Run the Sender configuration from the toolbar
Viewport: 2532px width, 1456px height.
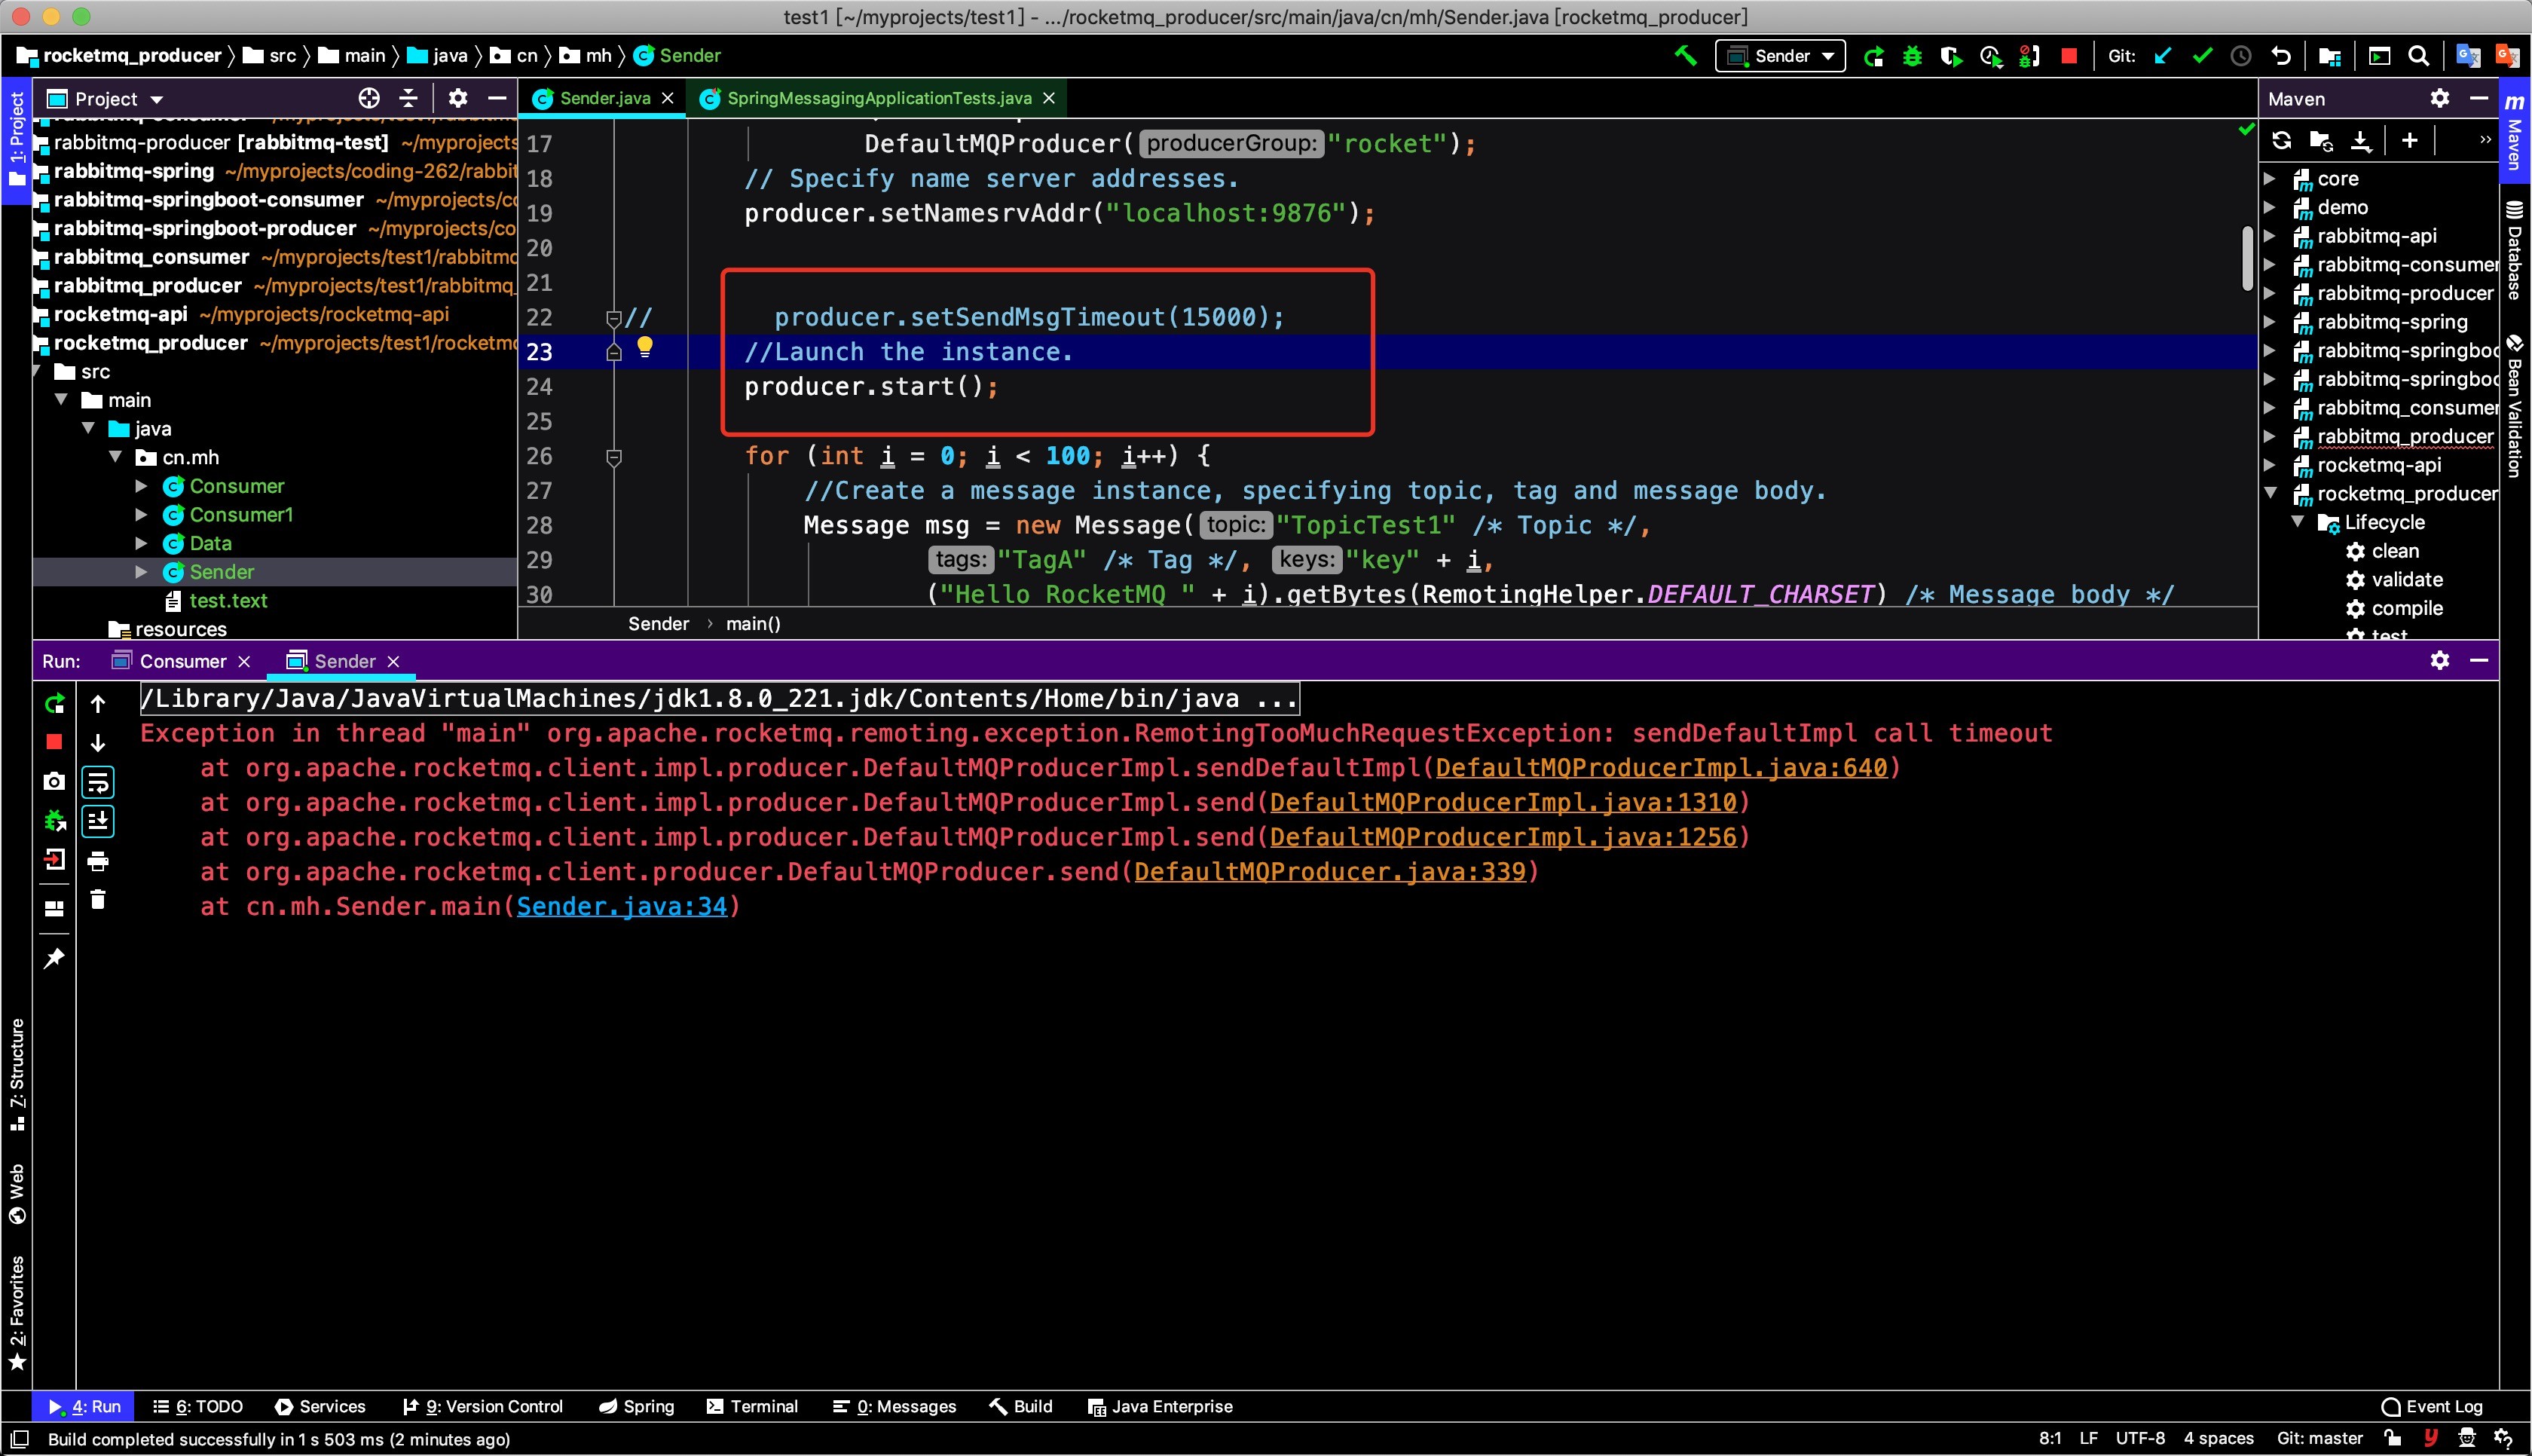[x=1873, y=56]
